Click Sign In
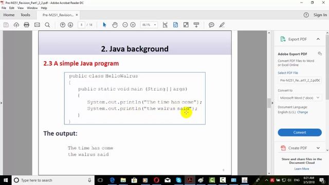 tap(320, 15)
